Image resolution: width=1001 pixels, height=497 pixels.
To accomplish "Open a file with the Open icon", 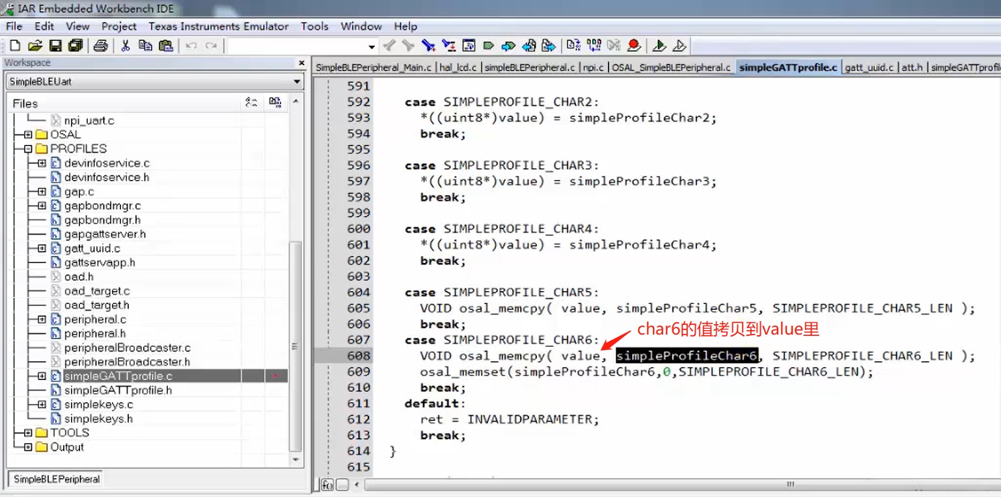I will 35,45.
